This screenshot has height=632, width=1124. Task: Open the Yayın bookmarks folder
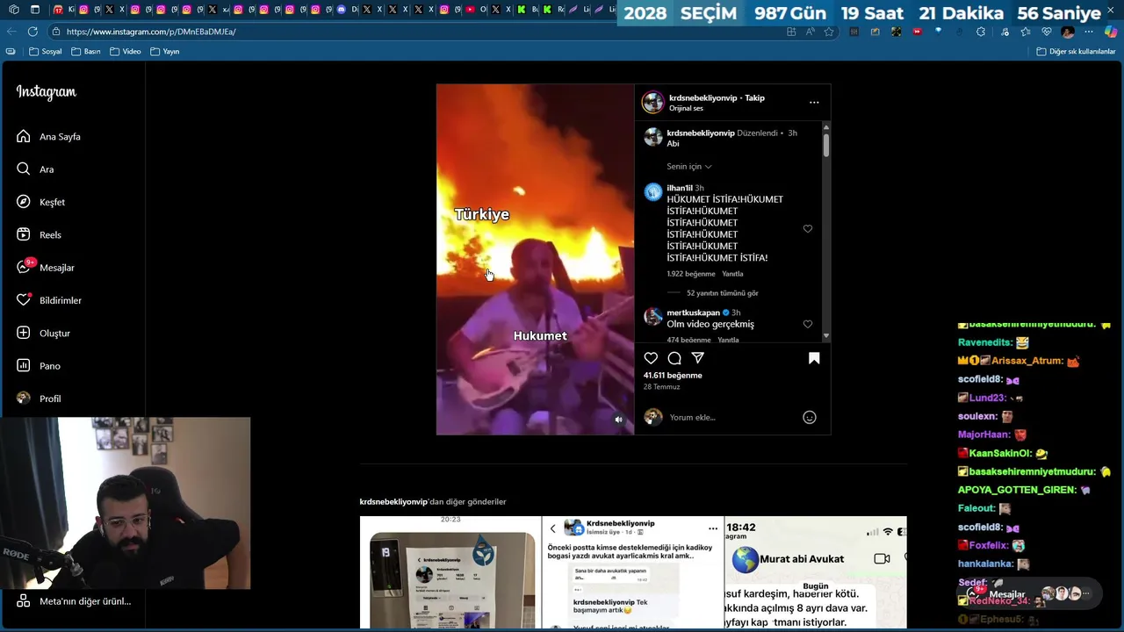tap(165, 52)
